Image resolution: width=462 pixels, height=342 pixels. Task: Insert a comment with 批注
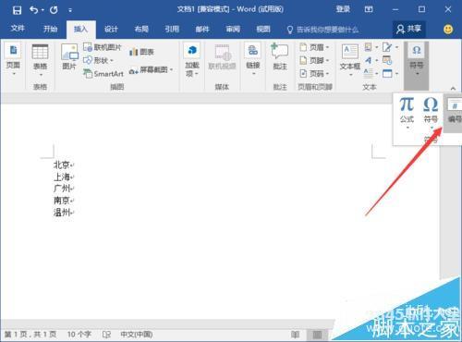point(280,57)
